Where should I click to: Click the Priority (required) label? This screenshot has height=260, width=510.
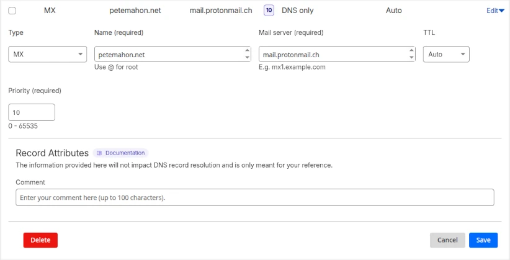pos(35,91)
